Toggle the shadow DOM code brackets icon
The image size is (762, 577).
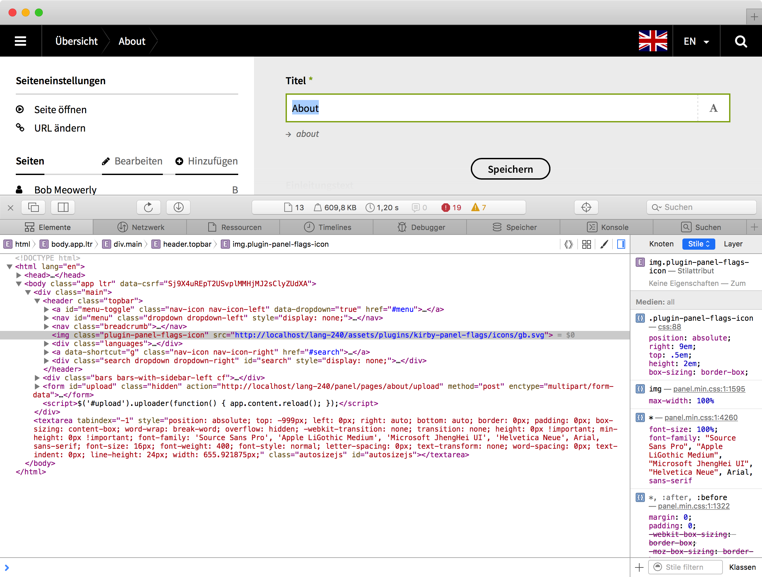coord(569,244)
